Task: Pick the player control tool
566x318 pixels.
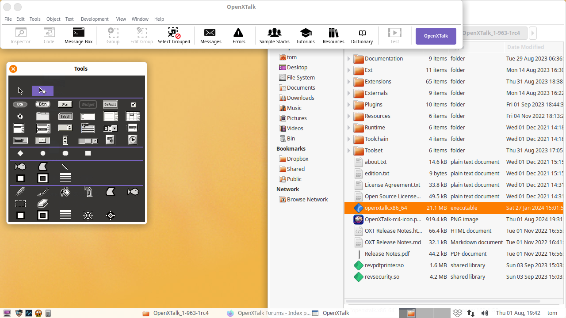Action: pos(133,140)
